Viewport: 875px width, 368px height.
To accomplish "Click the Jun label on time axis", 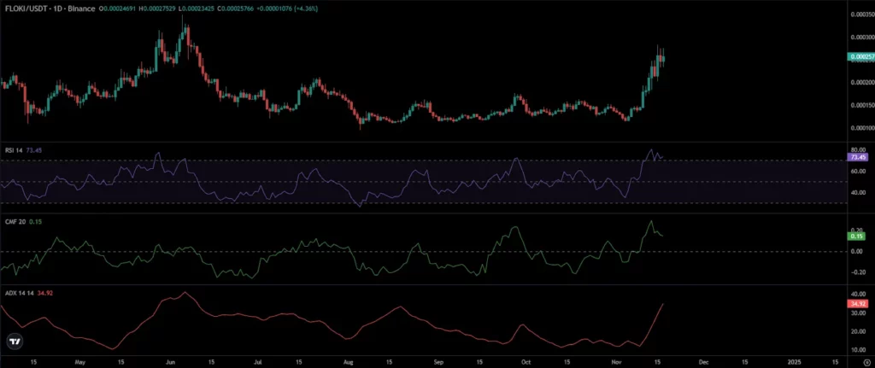I will 170,362.
